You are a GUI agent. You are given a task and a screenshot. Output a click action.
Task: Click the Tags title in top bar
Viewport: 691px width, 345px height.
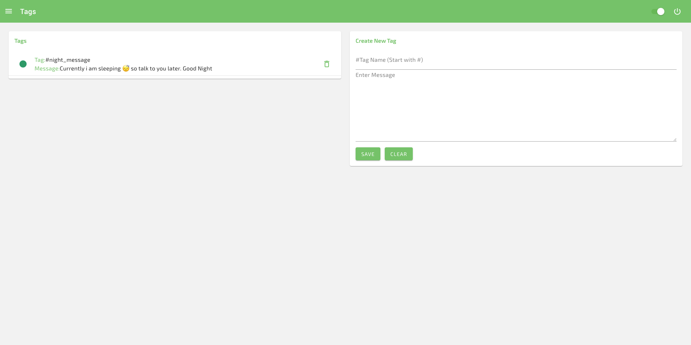pyautogui.click(x=28, y=11)
